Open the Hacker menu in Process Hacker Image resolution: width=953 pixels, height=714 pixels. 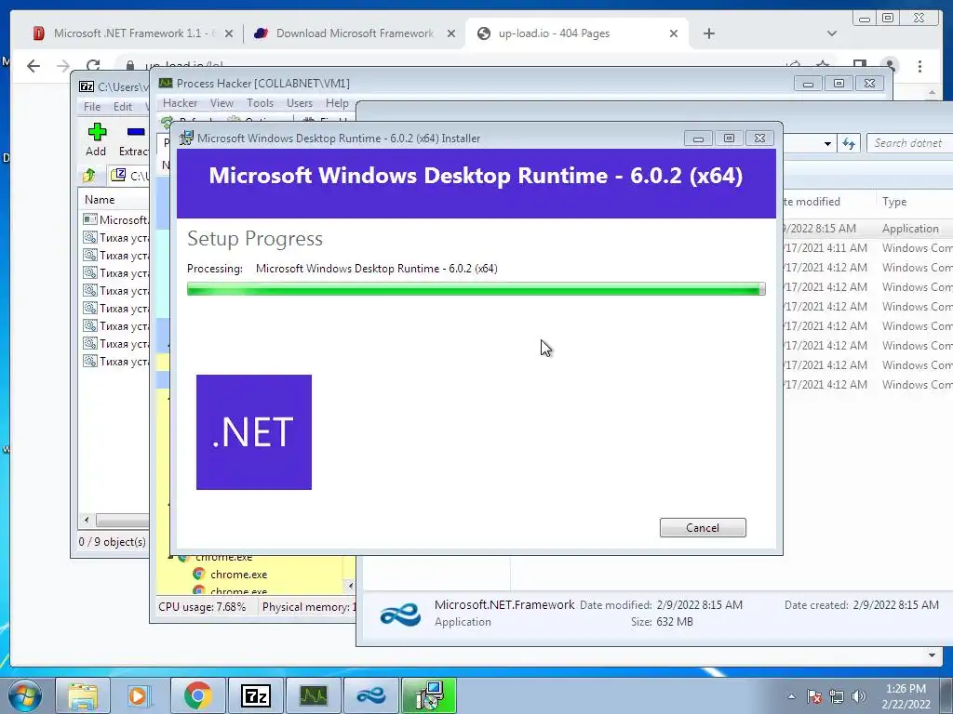(x=180, y=103)
